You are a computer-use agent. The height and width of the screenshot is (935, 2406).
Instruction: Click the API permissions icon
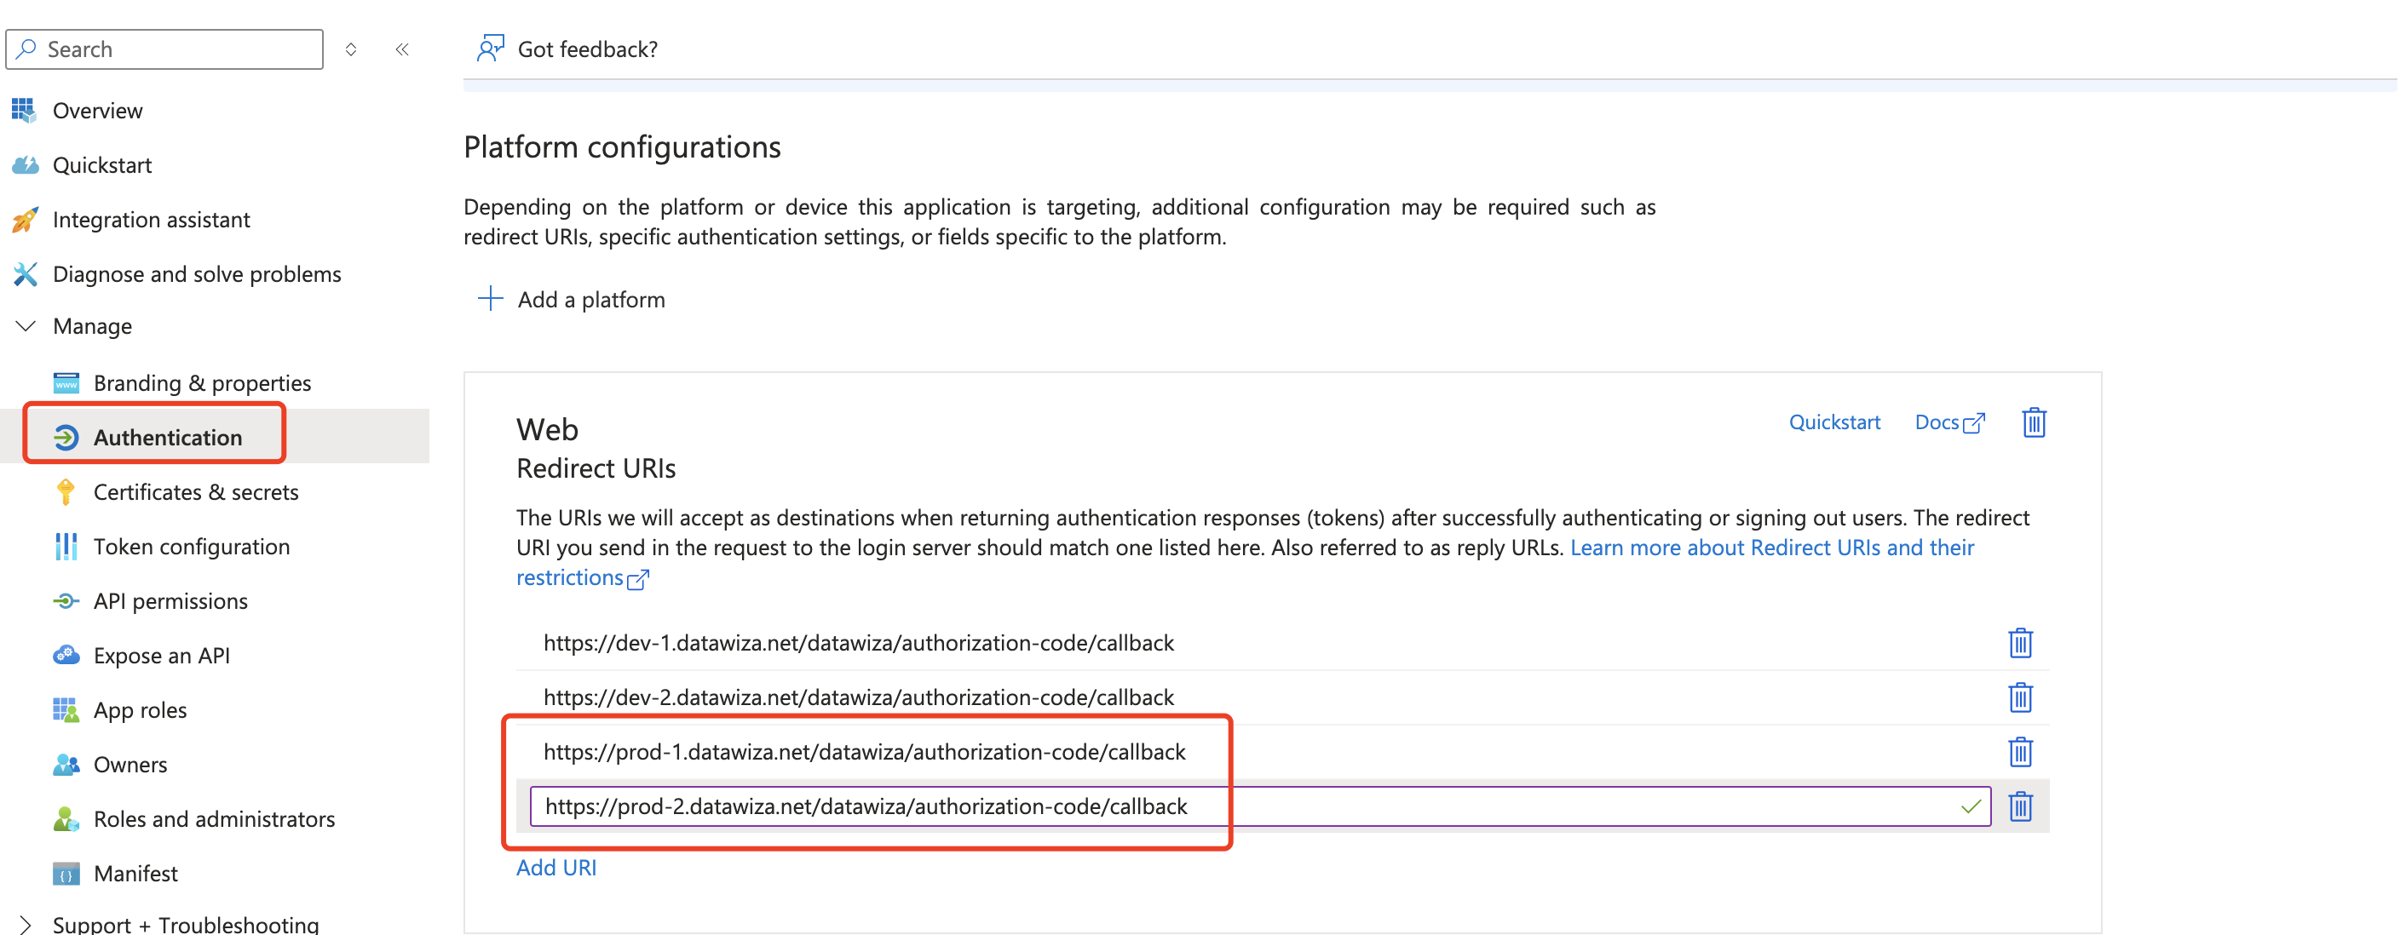point(66,602)
